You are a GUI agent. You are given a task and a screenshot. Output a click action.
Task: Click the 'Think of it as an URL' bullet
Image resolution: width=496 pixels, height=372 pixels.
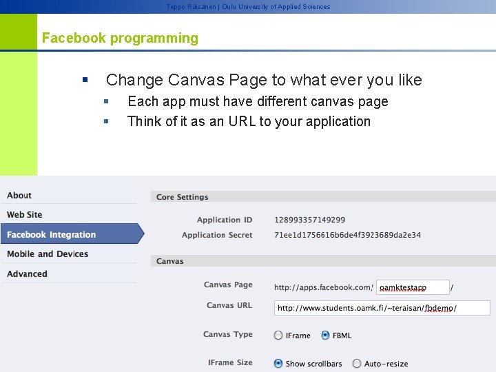(x=249, y=121)
